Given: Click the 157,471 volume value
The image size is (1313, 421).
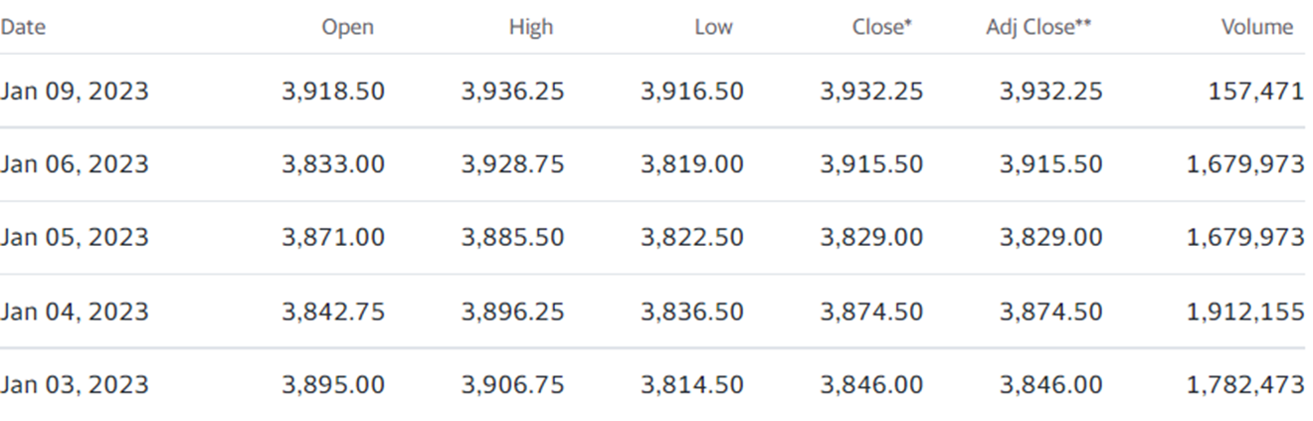Looking at the screenshot, I should coord(1256,92).
